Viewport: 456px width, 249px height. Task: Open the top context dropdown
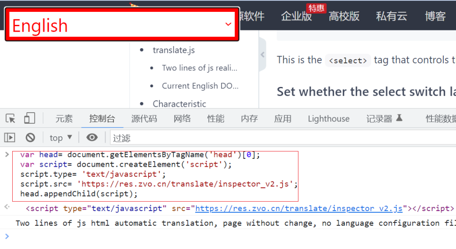point(60,138)
